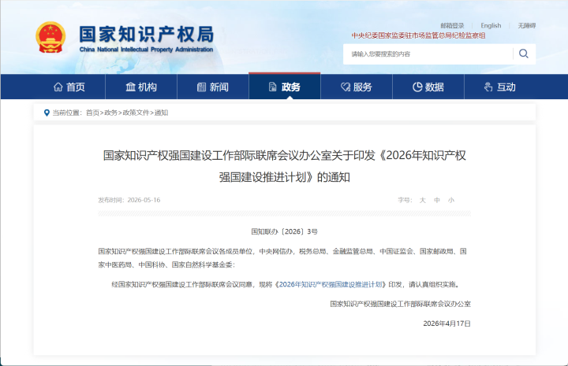Click 政策文件 in the breadcrumb
This screenshot has height=366, width=568.
click(x=136, y=113)
